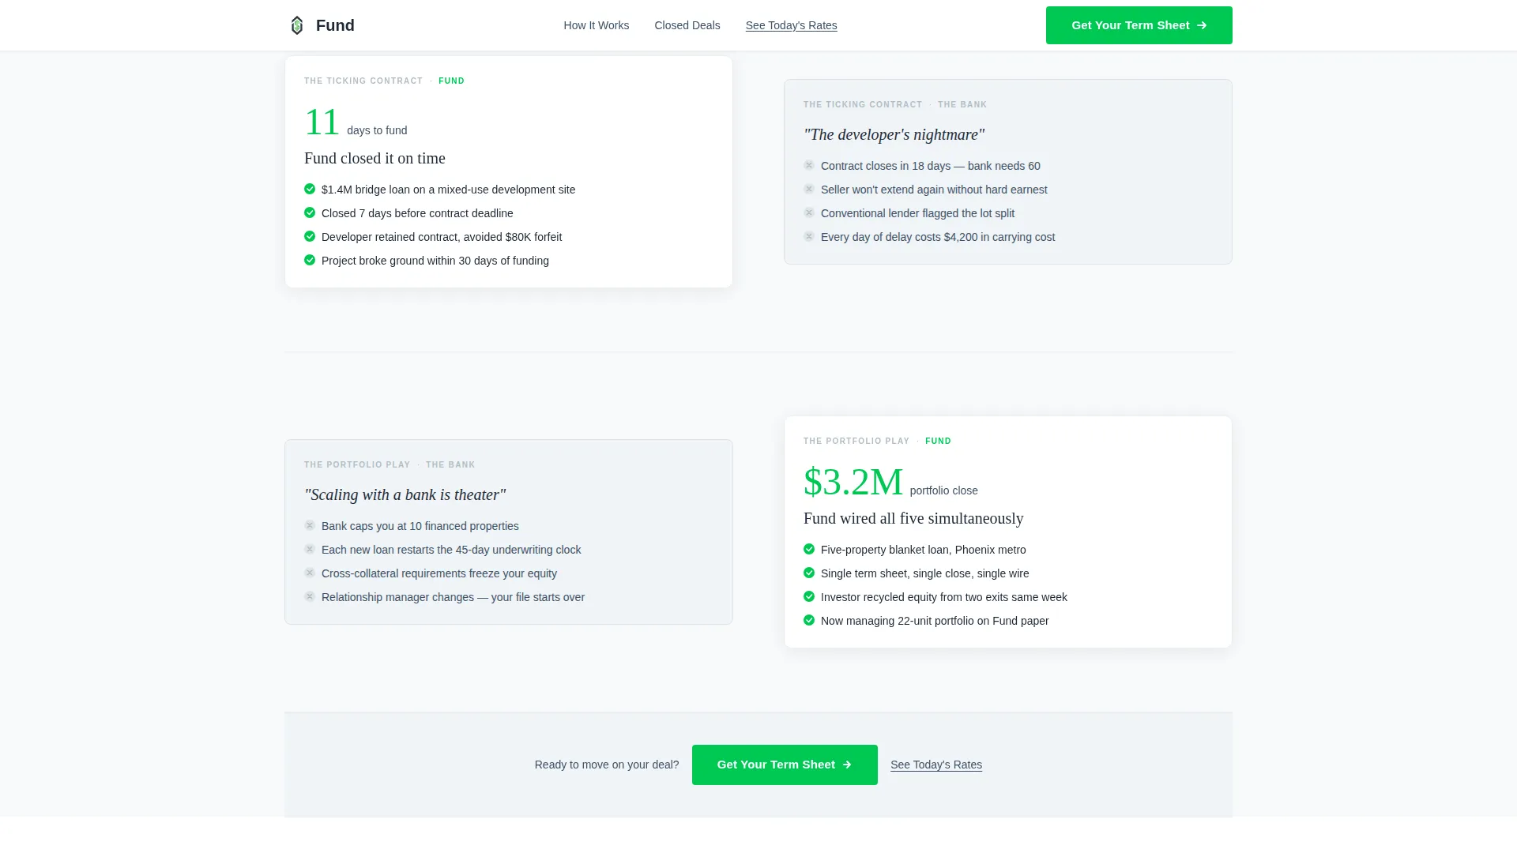Screen dimensions: 1517x853
Task: Click text Every day of delay costs $4,200
Action: click(938, 237)
